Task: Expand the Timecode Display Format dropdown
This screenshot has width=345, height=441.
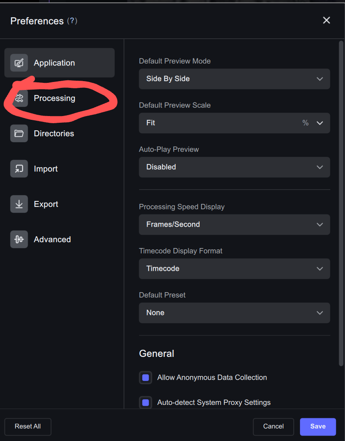Action: (234, 269)
